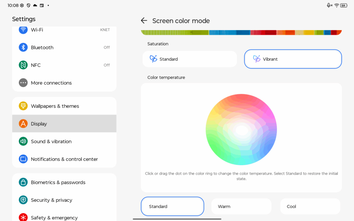
Task: Tap the Vibrant saturation leaf icon
Action: pyautogui.click(x=257, y=59)
